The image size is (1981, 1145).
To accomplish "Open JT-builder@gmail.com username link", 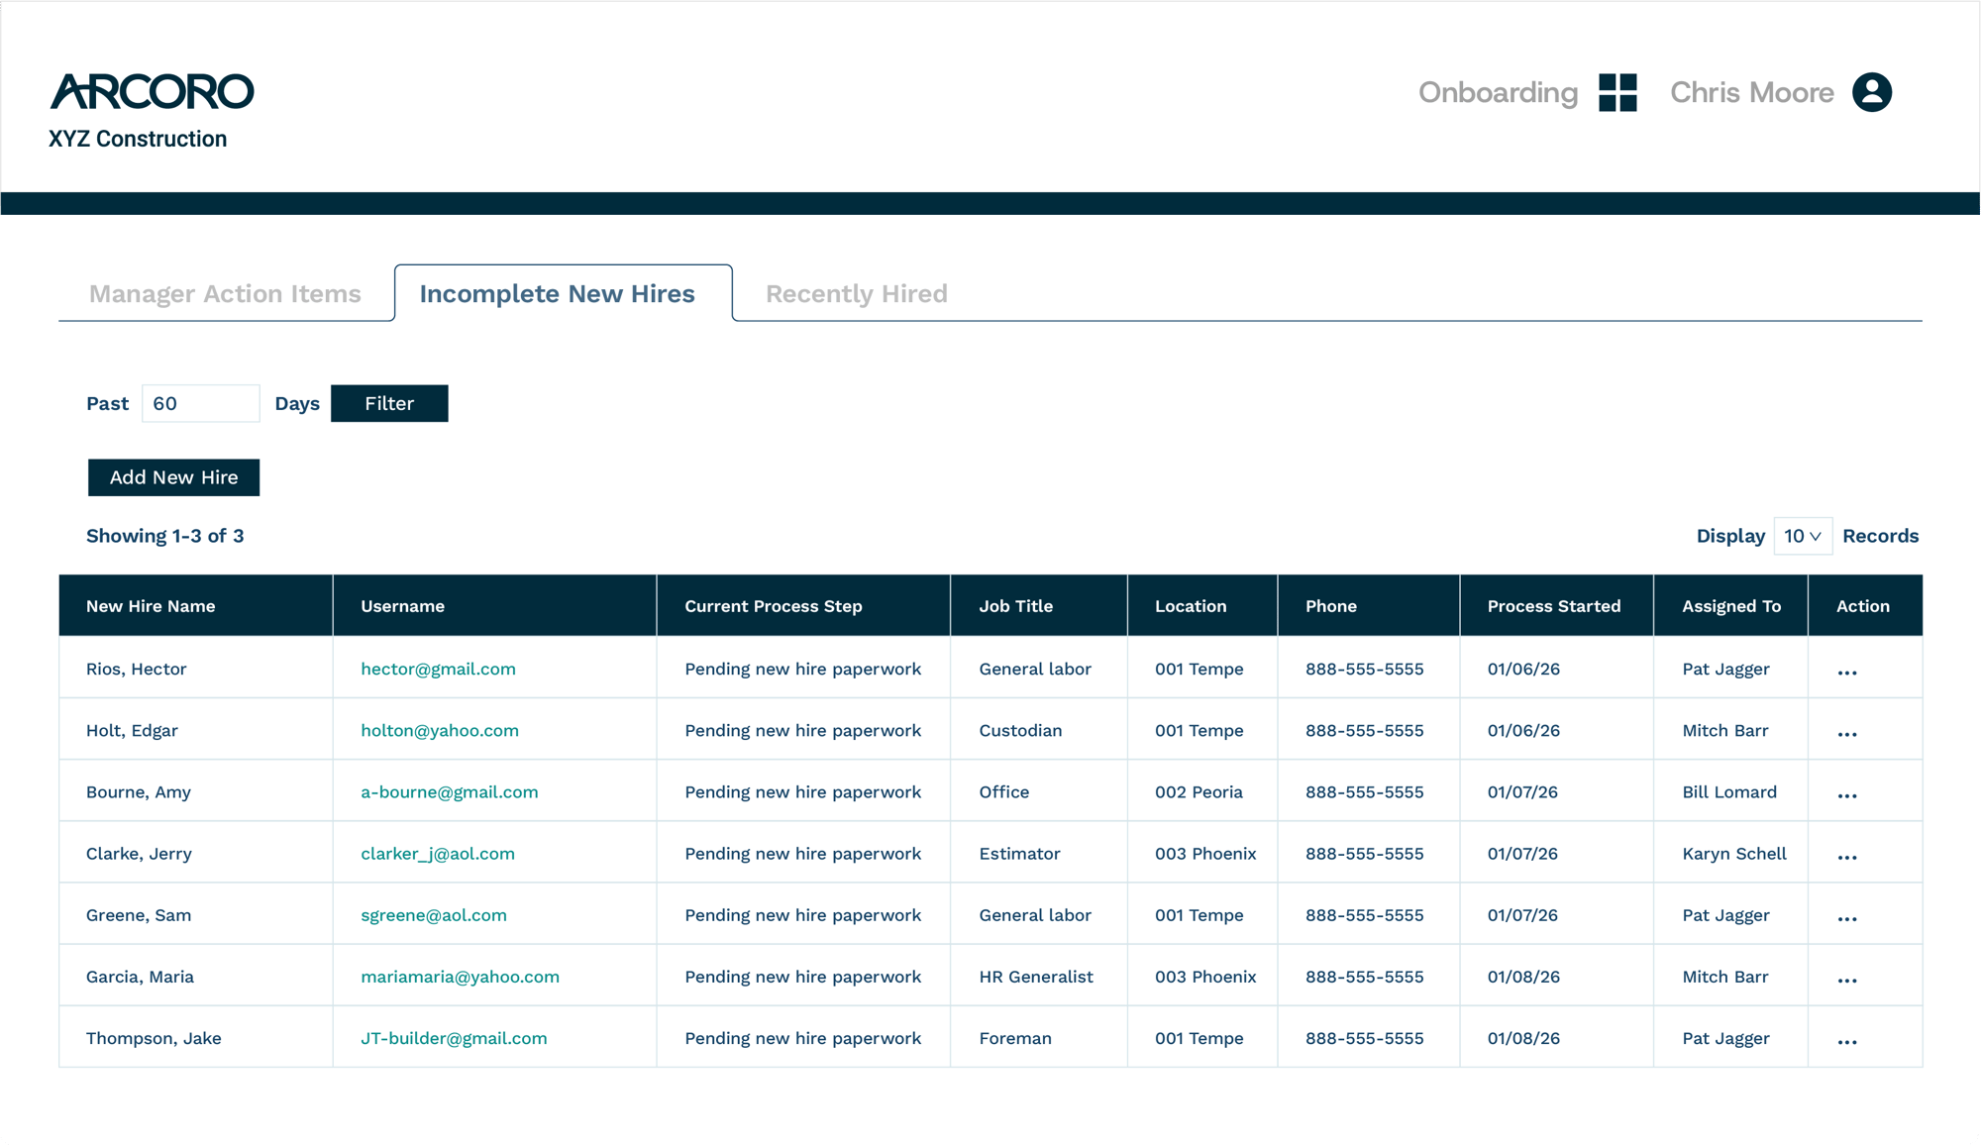I will pyautogui.click(x=454, y=1037).
